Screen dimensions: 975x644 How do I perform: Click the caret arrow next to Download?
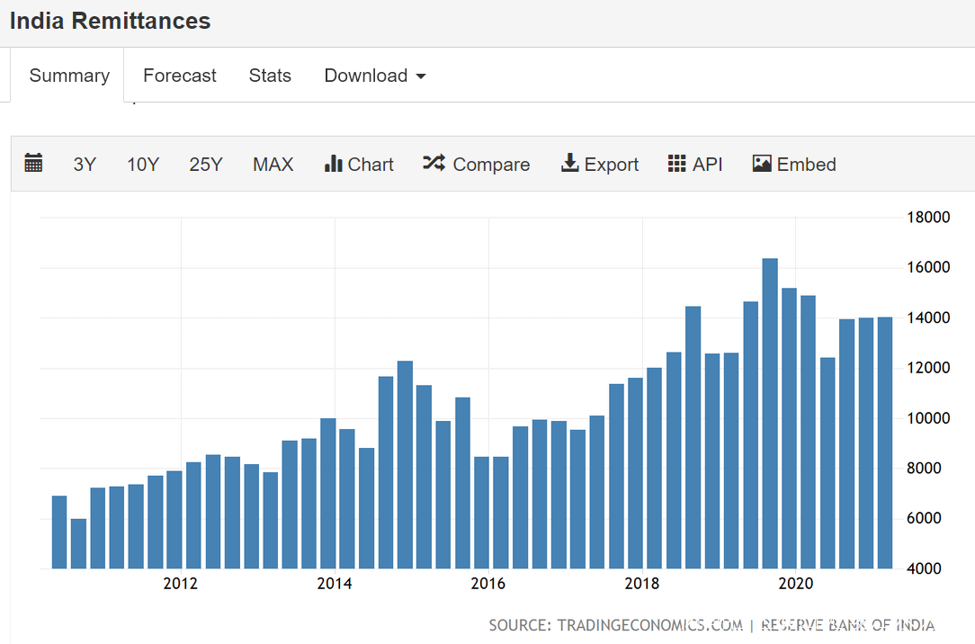pyautogui.click(x=421, y=76)
